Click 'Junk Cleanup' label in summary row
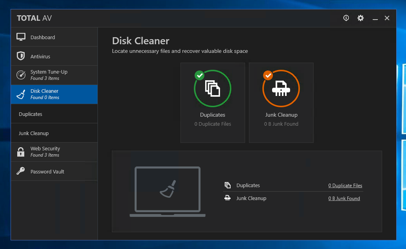The image size is (406, 249). (251, 198)
